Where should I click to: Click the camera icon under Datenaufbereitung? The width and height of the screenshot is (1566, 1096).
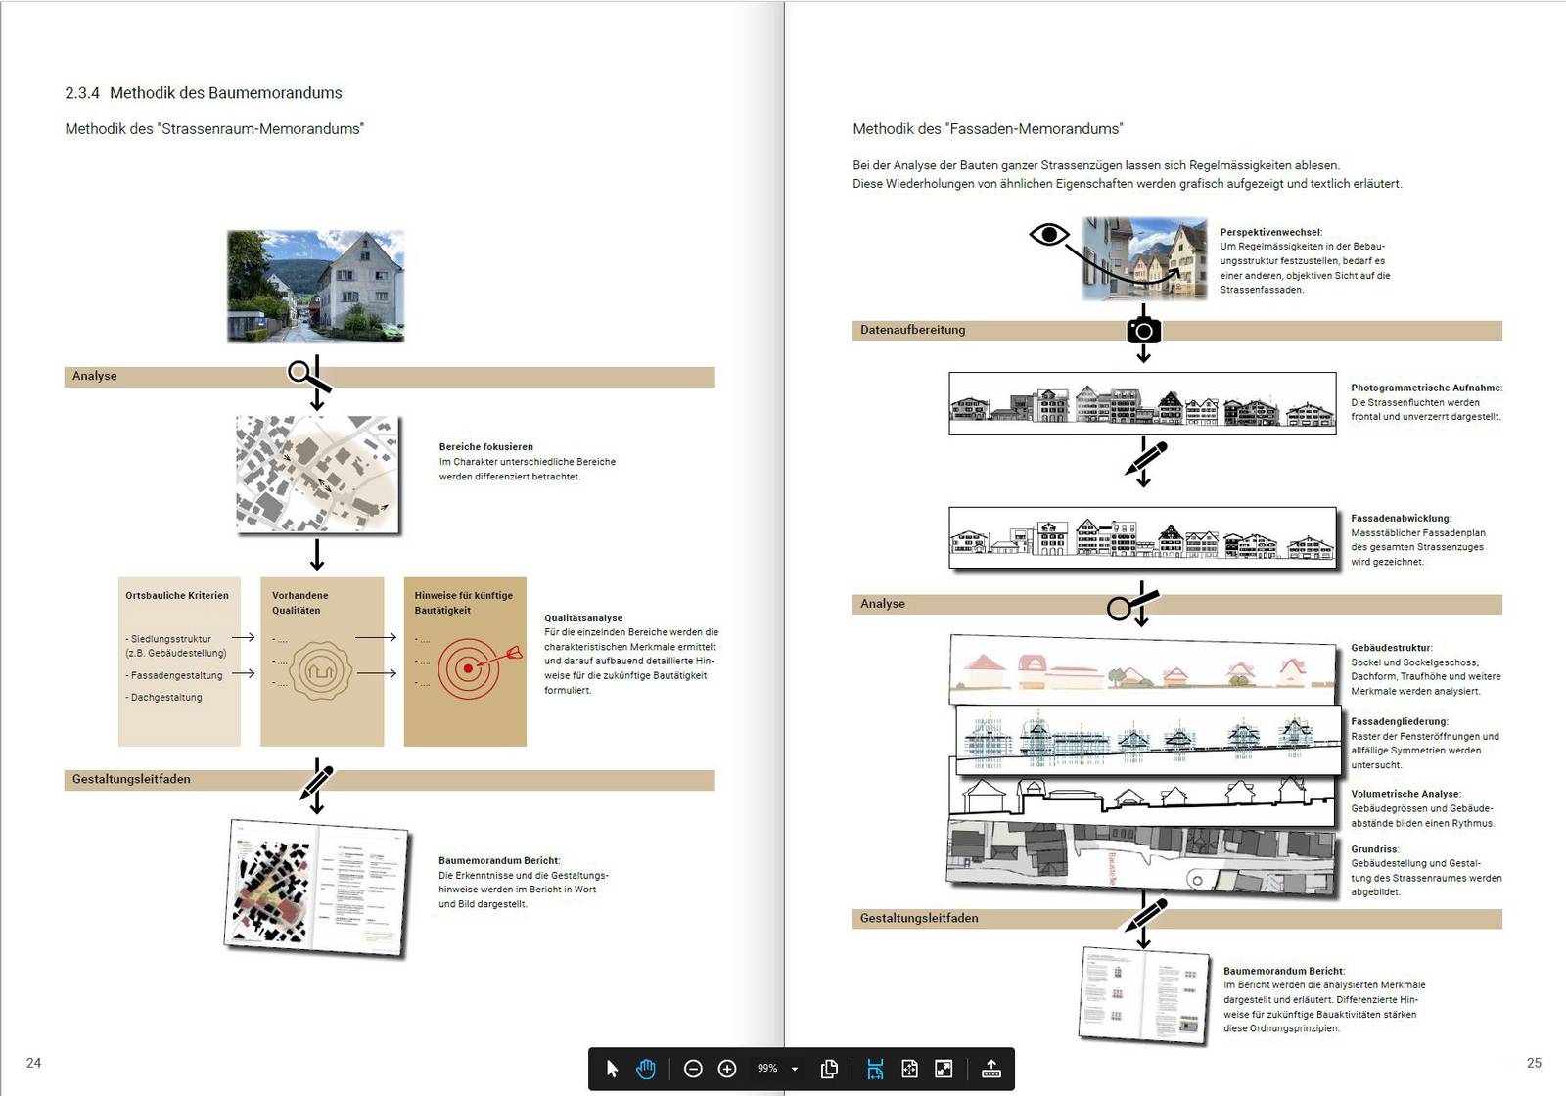click(1143, 331)
